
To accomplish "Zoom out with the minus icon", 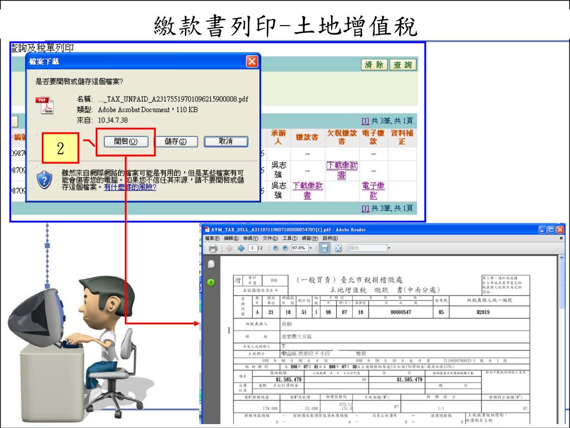I will coord(276,248).
